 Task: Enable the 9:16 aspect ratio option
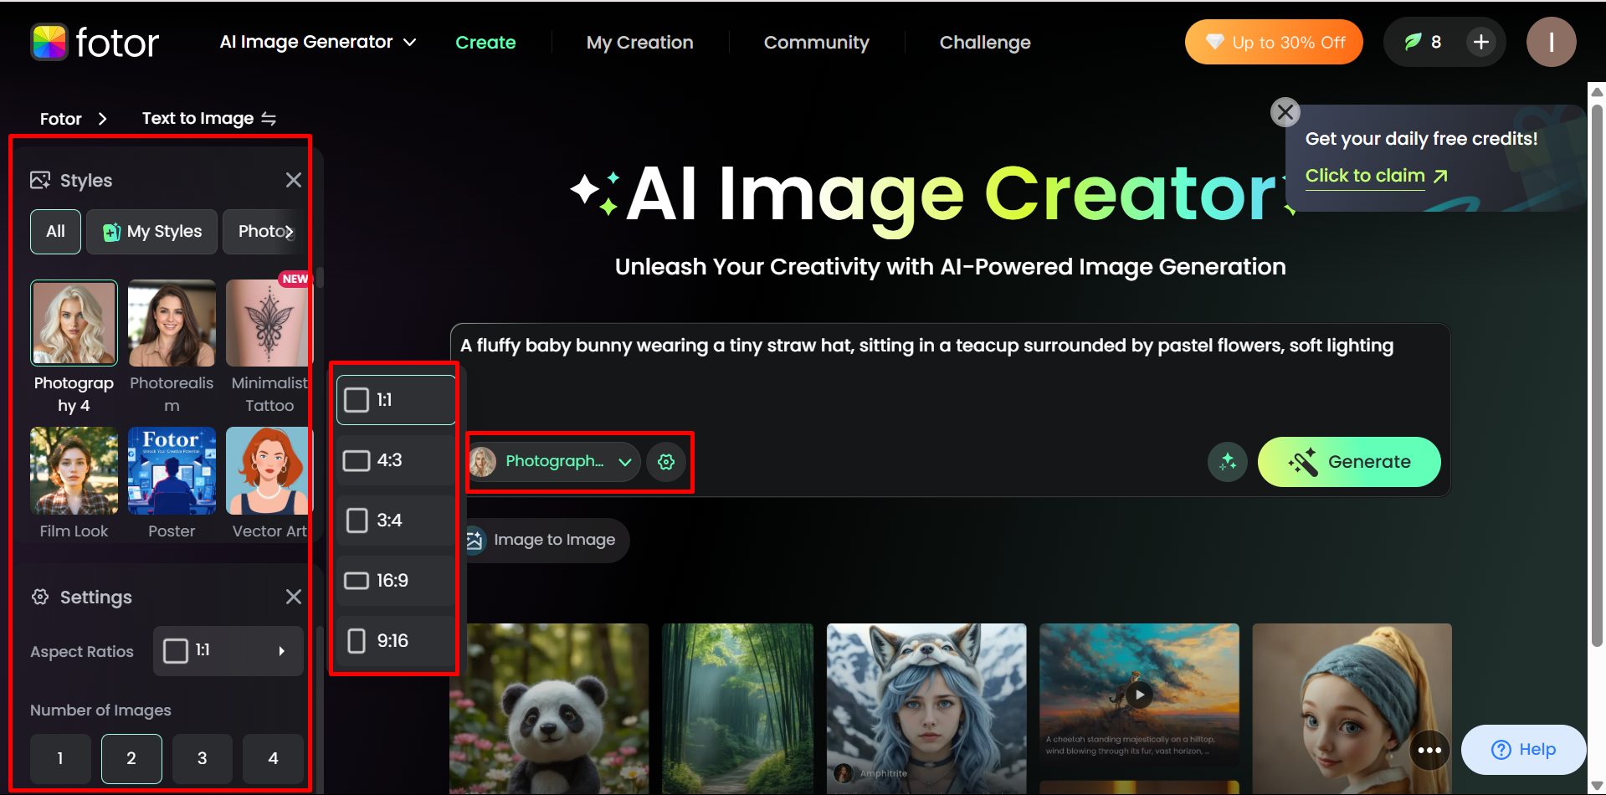pos(357,639)
